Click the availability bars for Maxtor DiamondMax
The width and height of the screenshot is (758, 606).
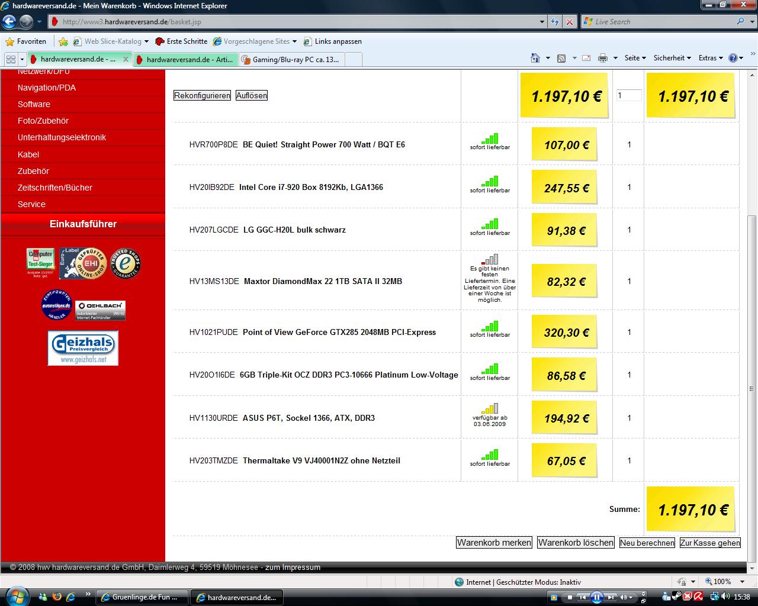click(490, 259)
